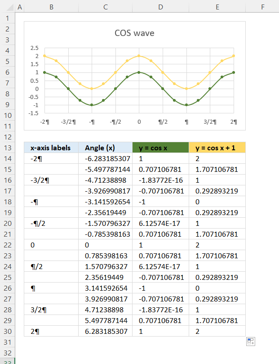Image resolution: width=279 pixels, height=364 pixels.
Task: Select cell with 6.283185307
Action: [106, 331]
